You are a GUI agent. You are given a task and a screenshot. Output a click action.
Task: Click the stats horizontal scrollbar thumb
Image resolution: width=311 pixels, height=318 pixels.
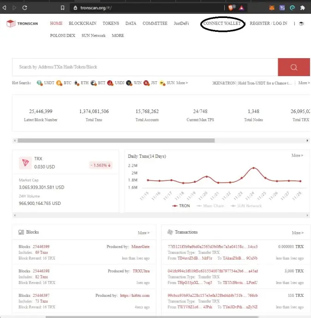(x=116, y=141)
